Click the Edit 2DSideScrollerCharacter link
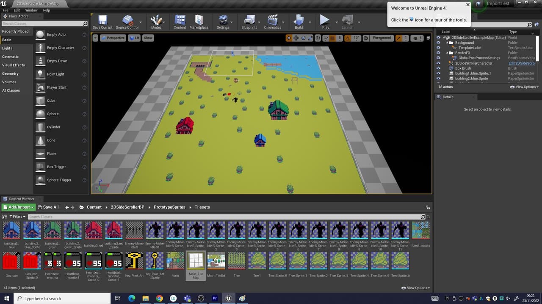This screenshot has width=542, height=304. 522,63
